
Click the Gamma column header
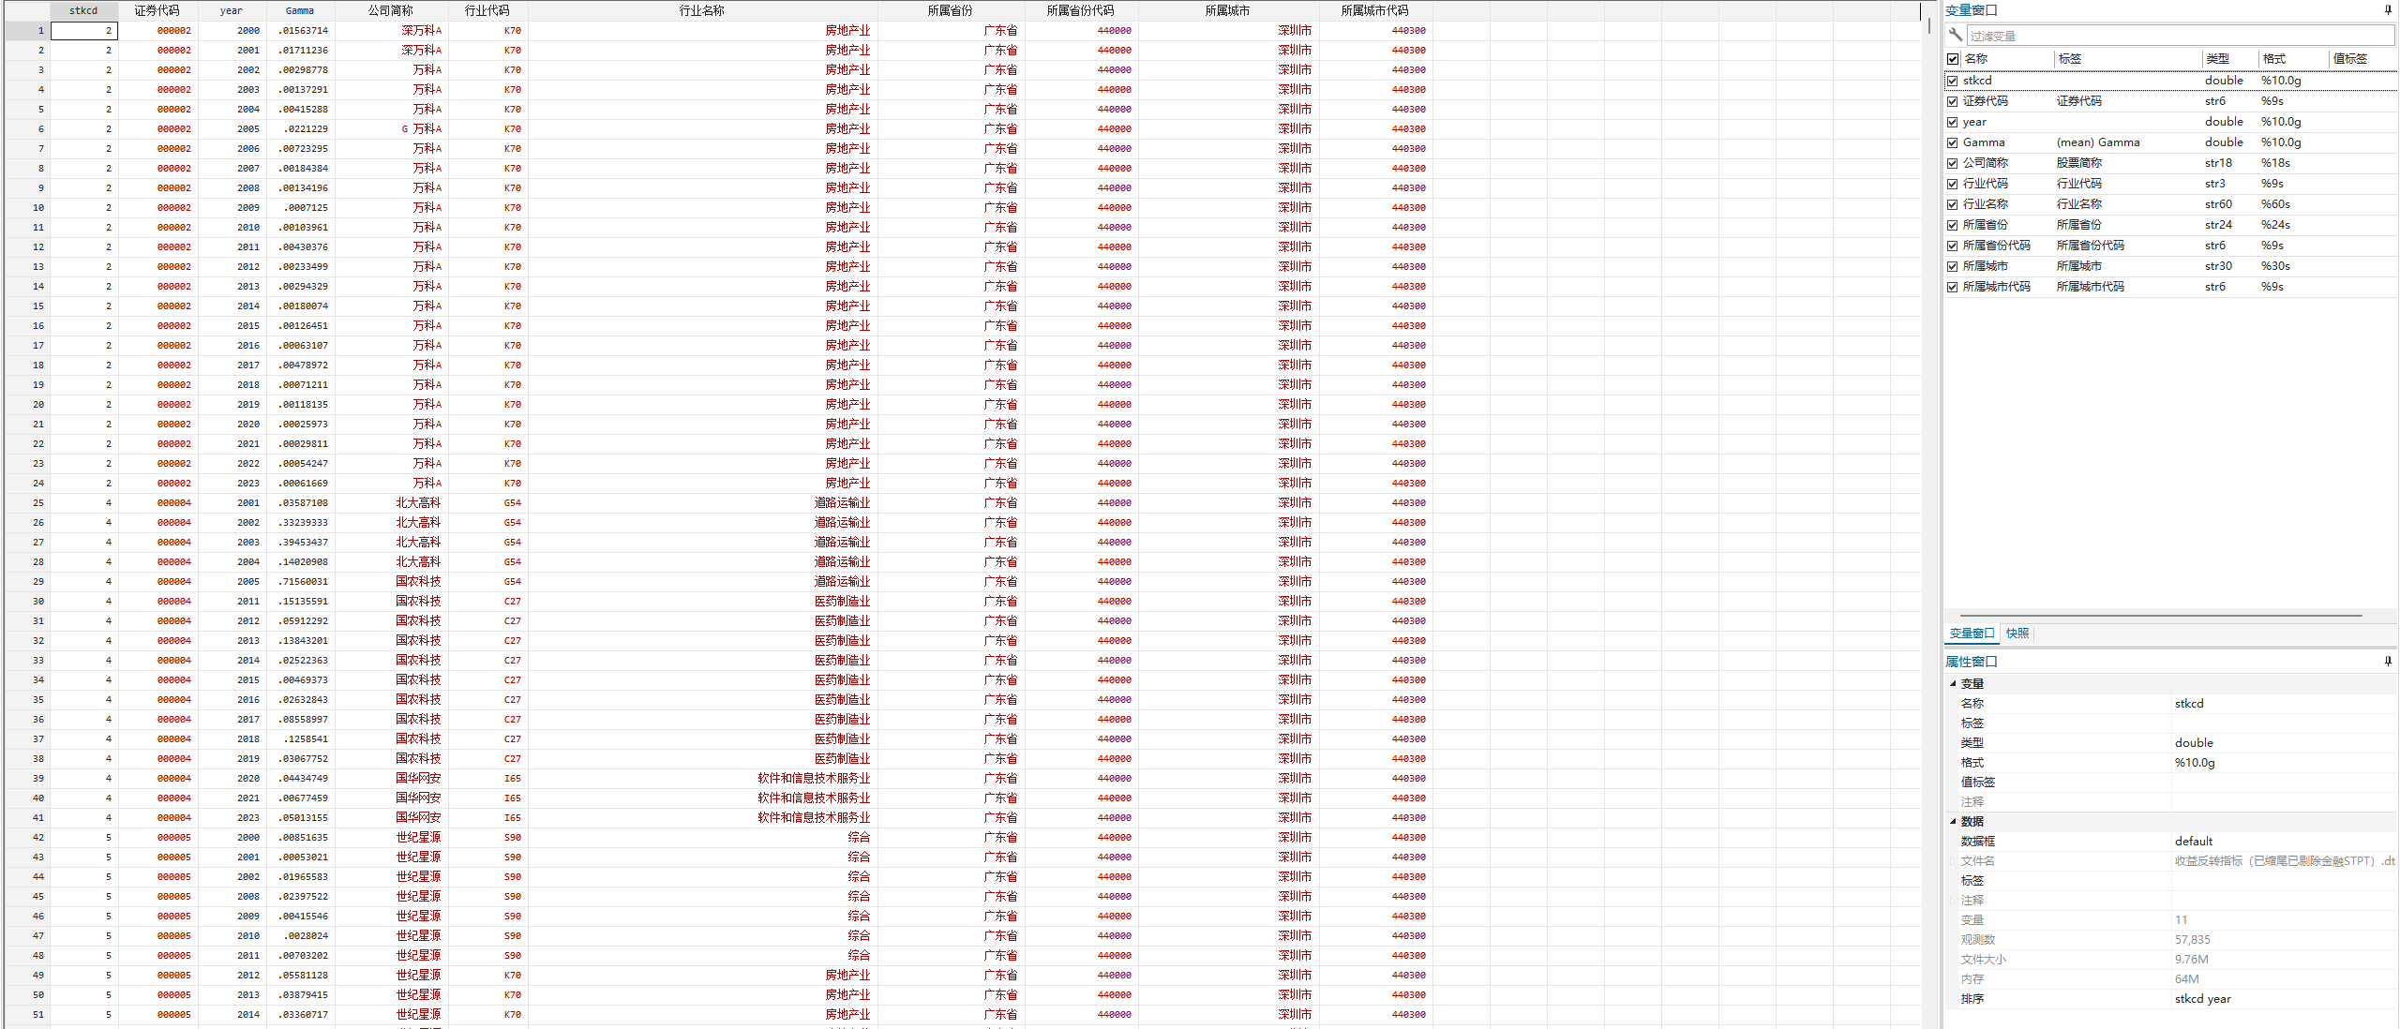tap(299, 10)
